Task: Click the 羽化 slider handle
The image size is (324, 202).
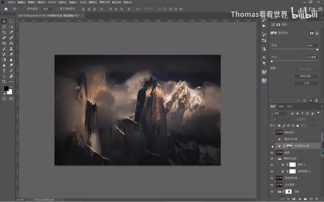Action: 272,61
